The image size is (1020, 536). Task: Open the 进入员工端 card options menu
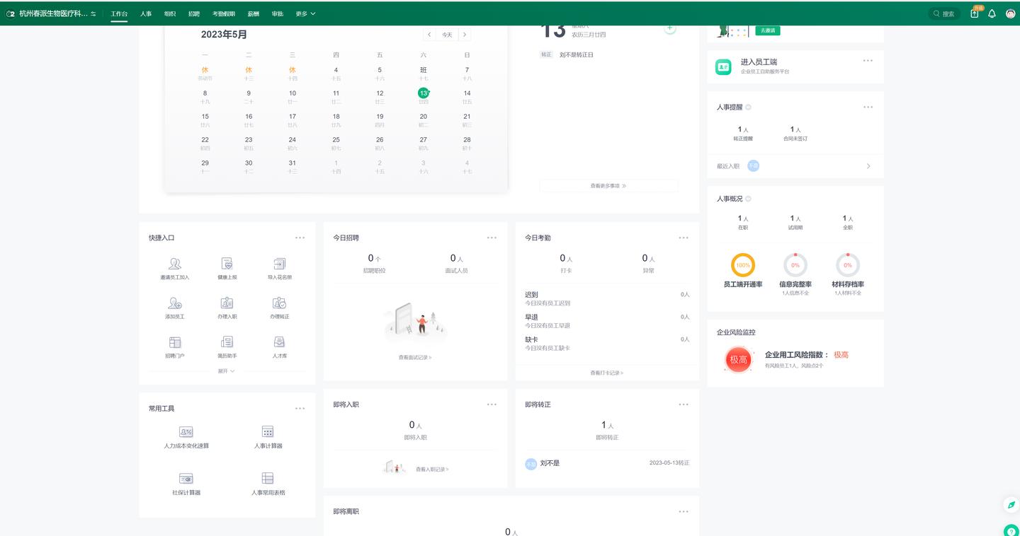868,61
